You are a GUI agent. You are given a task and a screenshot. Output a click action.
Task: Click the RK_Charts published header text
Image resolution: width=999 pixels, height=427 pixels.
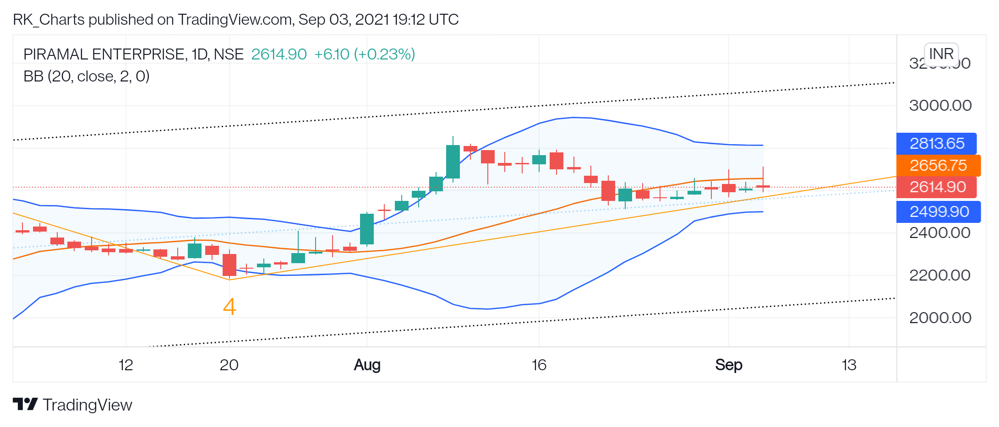pyautogui.click(x=236, y=20)
